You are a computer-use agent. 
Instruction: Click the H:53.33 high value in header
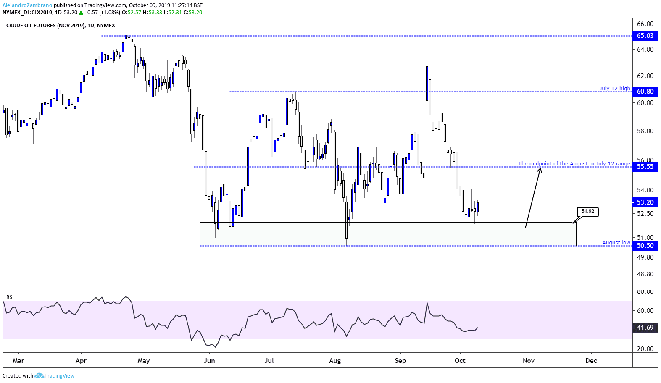(x=153, y=13)
